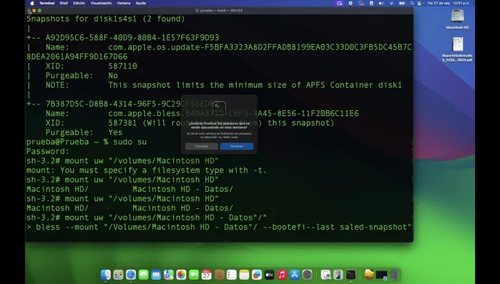Viewport: 500px width, 284px height.
Task: Click the 'You must specify a filesystem' error
Action: pyautogui.click(x=147, y=170)
